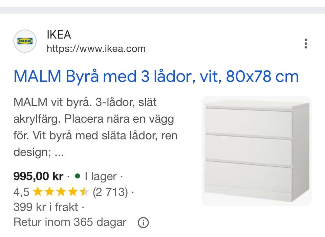The image size is (325, 237).
Task: Click the 995,00 kr price
Action: click(38, 176)
